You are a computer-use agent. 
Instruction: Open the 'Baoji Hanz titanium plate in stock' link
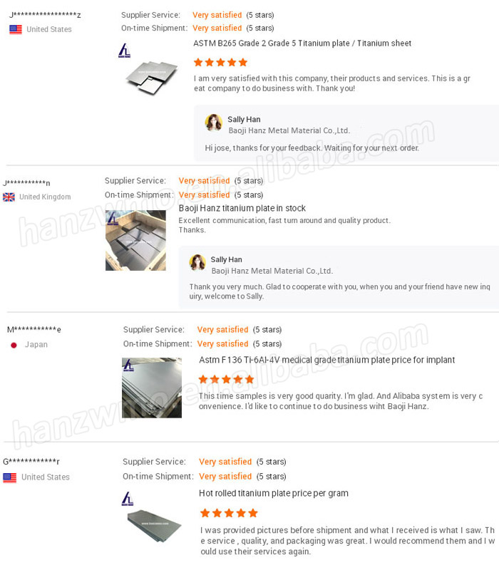[x=242, y=209]
